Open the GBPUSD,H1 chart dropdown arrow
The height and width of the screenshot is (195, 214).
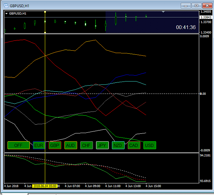pyautogui.click(x=7, y=13)
